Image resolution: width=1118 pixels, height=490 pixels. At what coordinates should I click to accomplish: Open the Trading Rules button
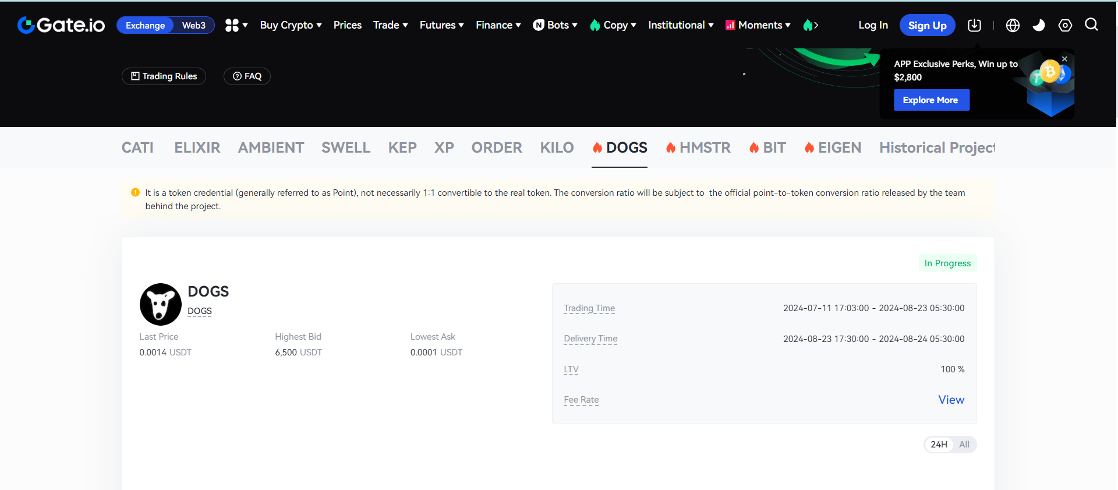pyautogui.click(x=164, y=76)
